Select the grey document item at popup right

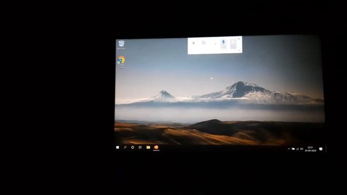[233, 44]
